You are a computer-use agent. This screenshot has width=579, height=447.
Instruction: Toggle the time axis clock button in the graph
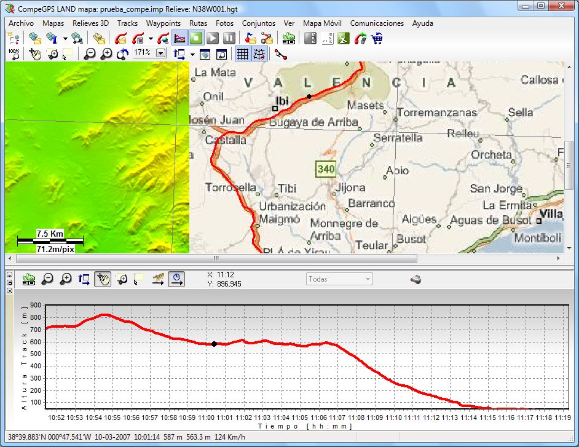[176, 279]
